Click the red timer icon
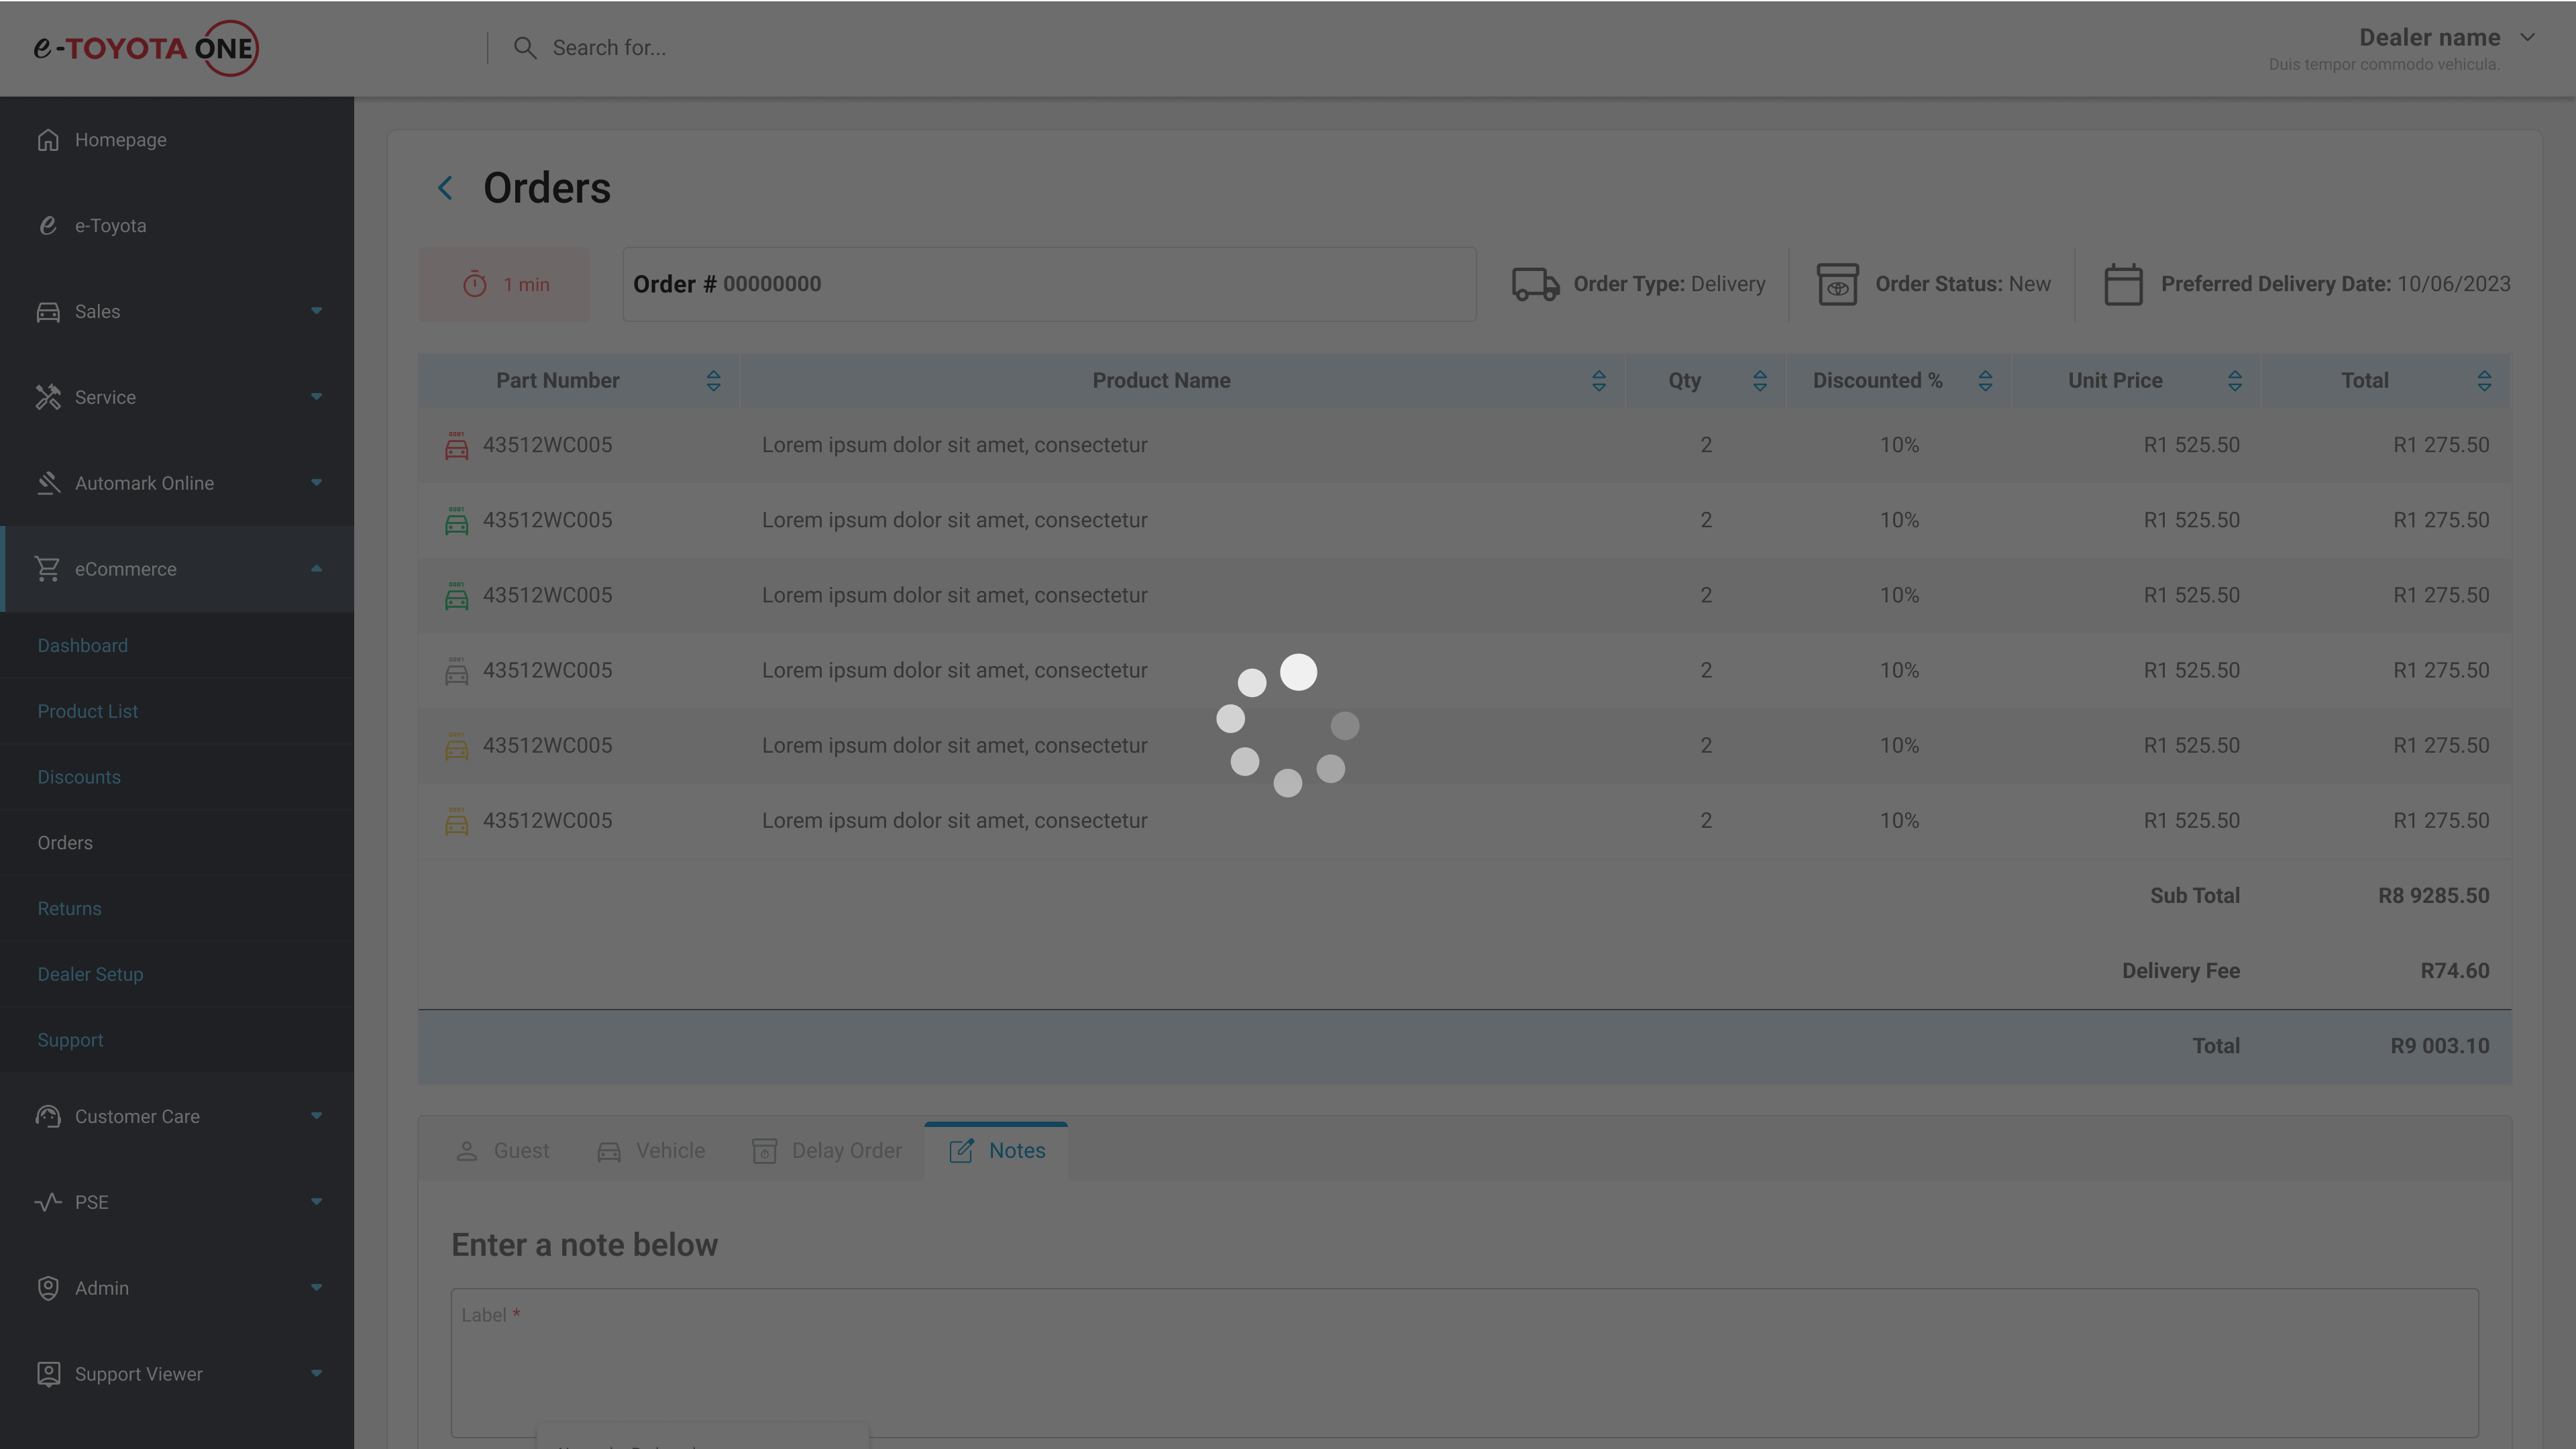The height and width of the screenshot is (1449, 2576). [x=474, y=285]
